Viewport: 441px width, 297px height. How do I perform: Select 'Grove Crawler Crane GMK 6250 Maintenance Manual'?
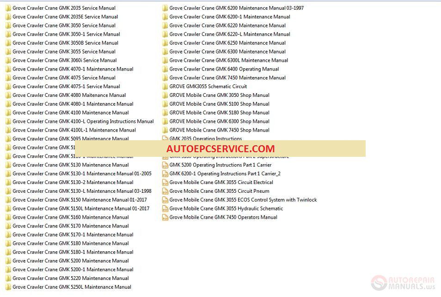227,43
